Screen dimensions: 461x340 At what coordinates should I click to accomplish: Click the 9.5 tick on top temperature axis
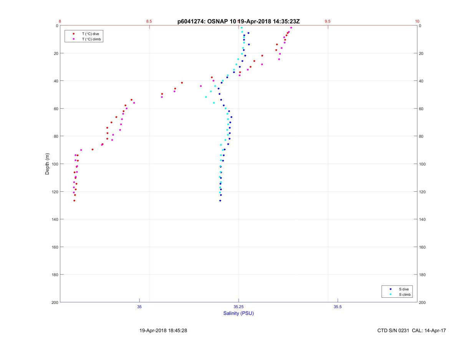pos(328,22)
